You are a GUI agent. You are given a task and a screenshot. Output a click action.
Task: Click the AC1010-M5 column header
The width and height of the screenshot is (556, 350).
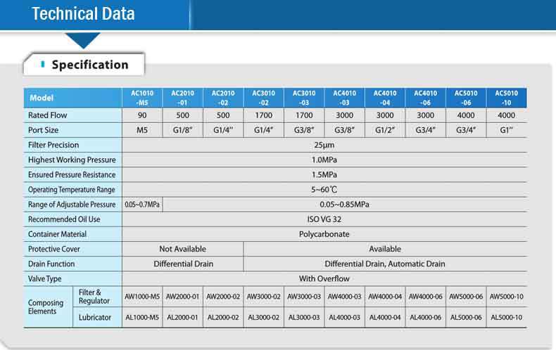pos(141,98)
